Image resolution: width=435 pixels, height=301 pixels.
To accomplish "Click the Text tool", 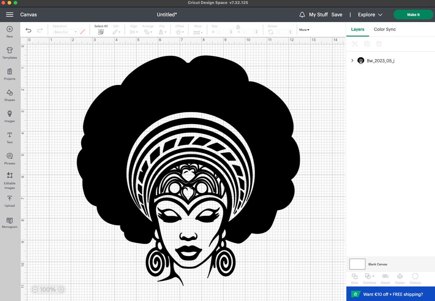I will click(x=10, y=137).
